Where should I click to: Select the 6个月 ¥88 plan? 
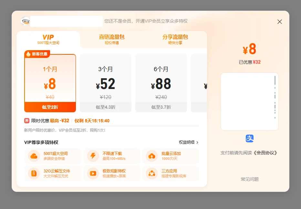(161, 81)
